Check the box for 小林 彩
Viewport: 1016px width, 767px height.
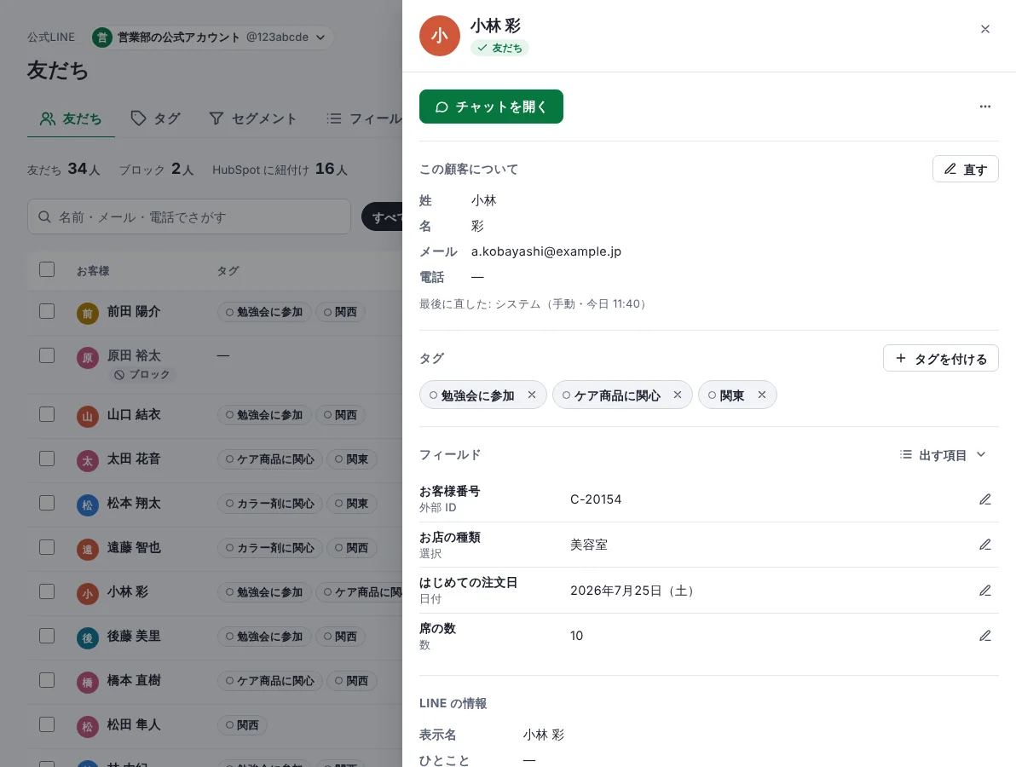pyautogui.click(x=47, y=591)
